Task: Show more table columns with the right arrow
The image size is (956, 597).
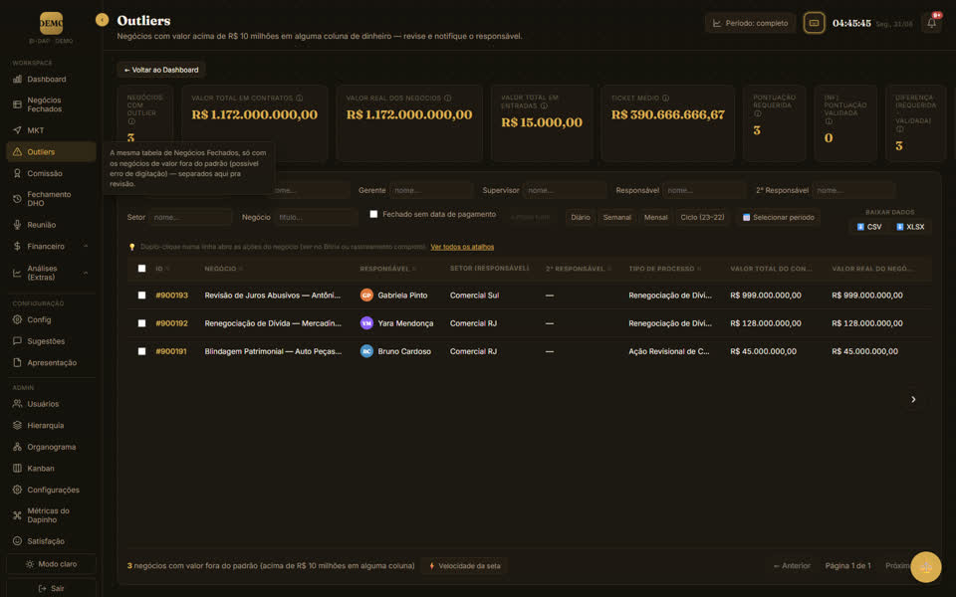Action: pos(913,400)
